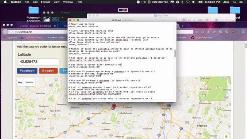Open the browser hamburger menu
Screen dimensions: 247x139
(x=243, y=32)
